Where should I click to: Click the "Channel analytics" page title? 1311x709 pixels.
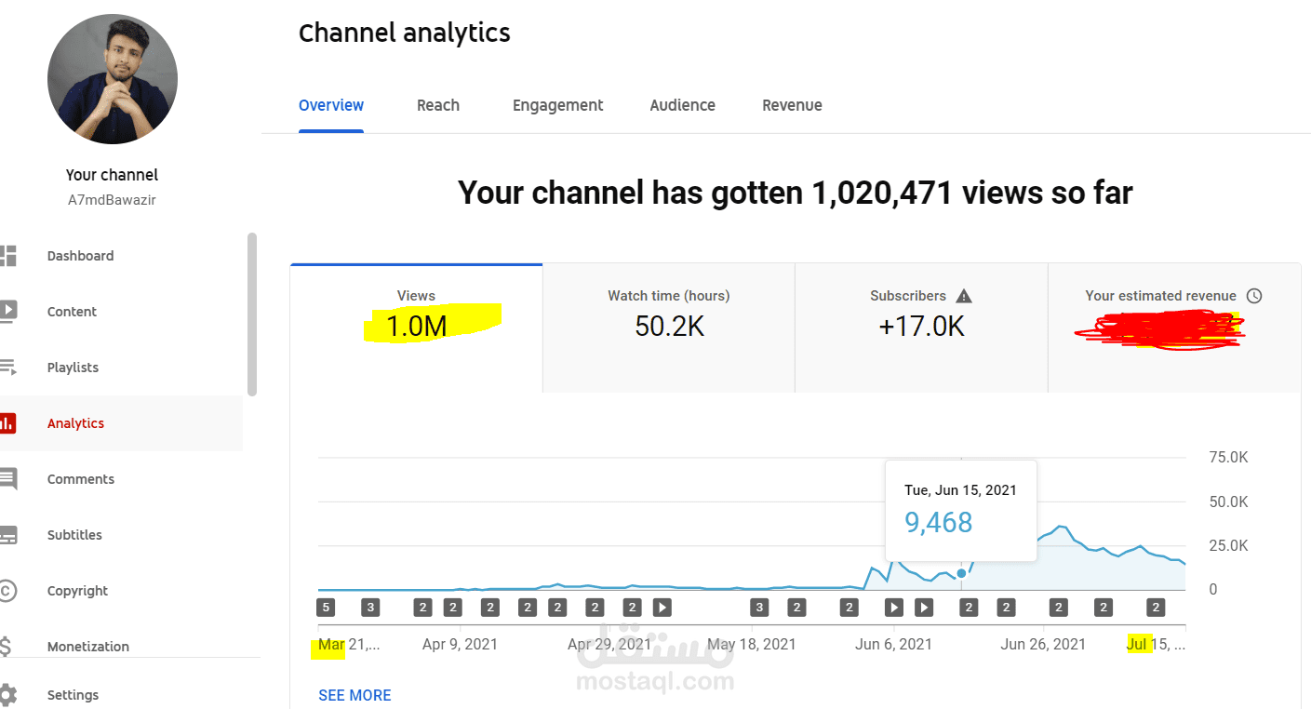click(405, 33)
